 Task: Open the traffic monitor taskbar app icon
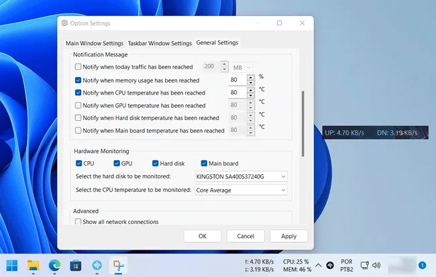(97, 266)
